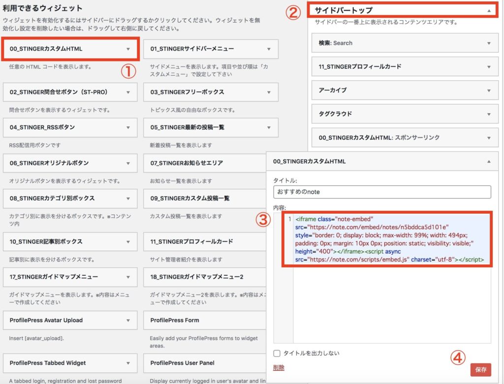Click line number 1 in code editor
504x384 pixels.
(x=289, y=219)
